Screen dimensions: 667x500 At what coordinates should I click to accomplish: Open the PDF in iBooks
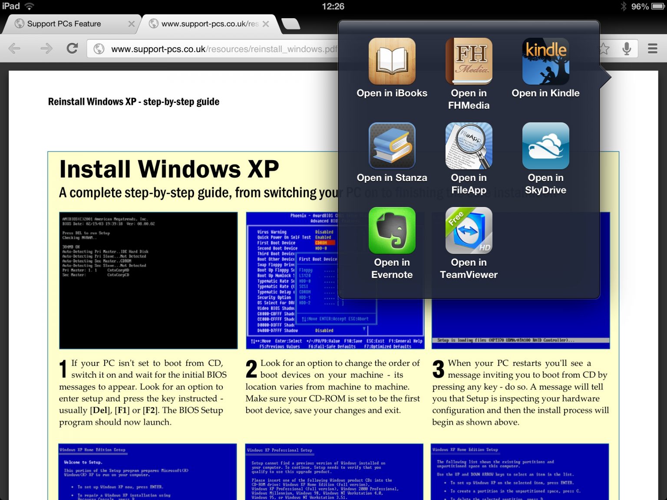(x=392, y=68)
